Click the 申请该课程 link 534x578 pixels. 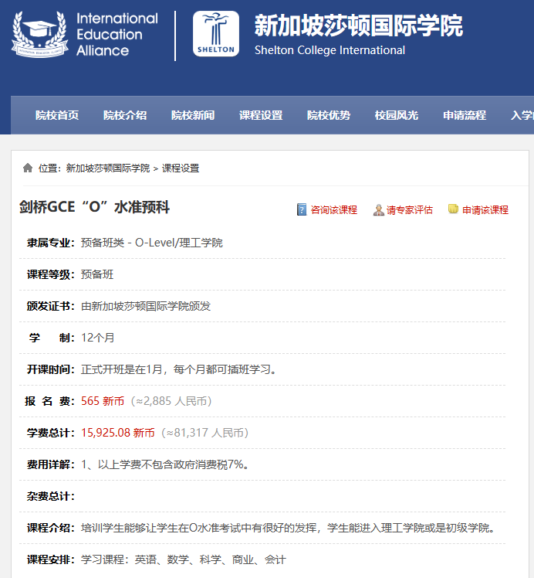[x=485, y=210]
